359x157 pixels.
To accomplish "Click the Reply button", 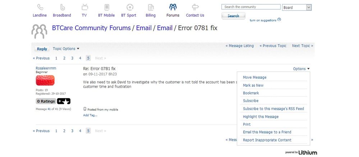I will click(x=42, y=49).
